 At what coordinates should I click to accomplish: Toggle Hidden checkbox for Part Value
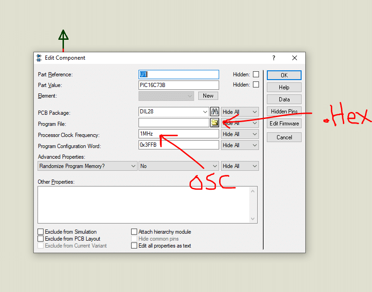[256, 85]
